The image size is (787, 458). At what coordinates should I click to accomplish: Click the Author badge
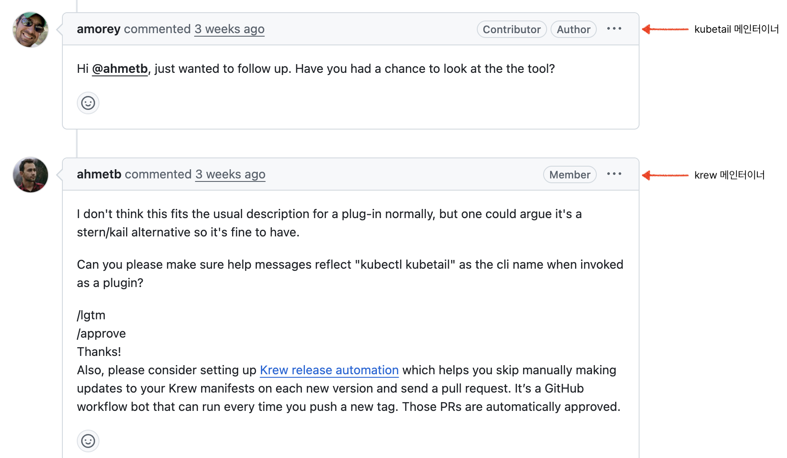(x=573, y=29)
